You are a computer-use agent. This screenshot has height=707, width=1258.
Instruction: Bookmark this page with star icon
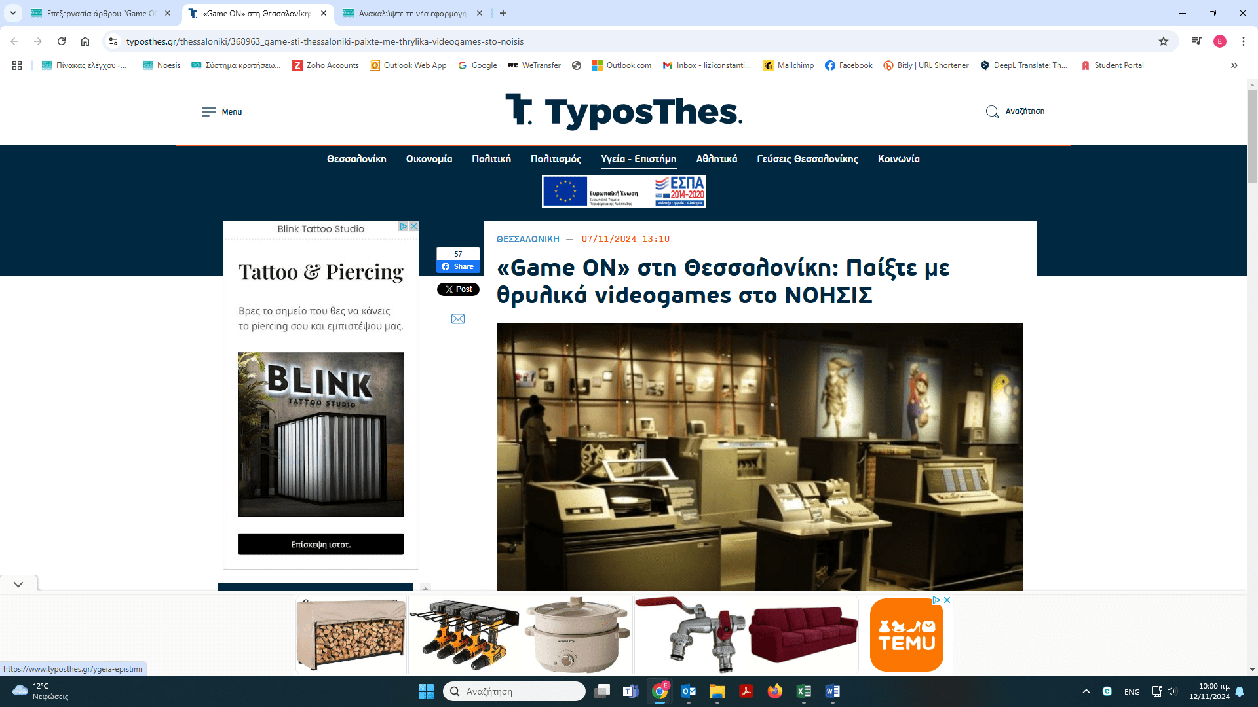(x=1163, y=41)
